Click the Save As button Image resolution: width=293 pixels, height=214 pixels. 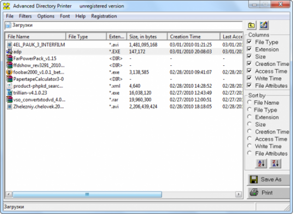point(268,179)
